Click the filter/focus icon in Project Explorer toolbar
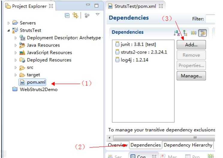The height and width of the screenshot is (158, 223). 87,15
